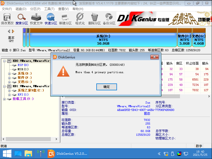Collapse the HD1 disk tree node
This screenshot has height=159, width=212.
point(4,86)
